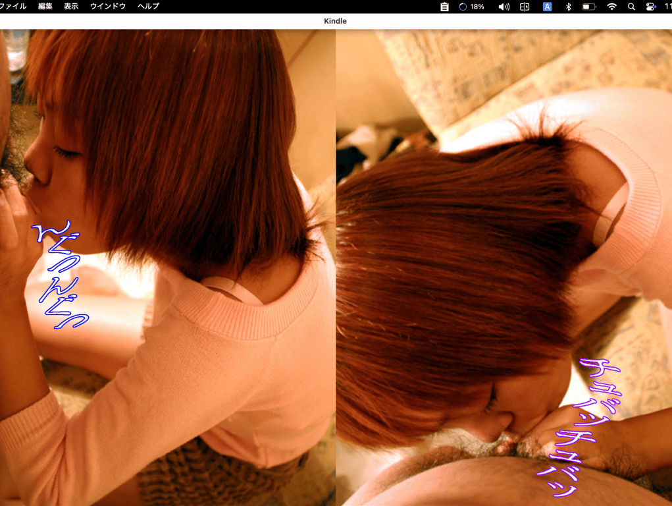The width and height of the screenshot is (672, 506).
Task: Show battery status from menu bar
Action: [589, 7]
